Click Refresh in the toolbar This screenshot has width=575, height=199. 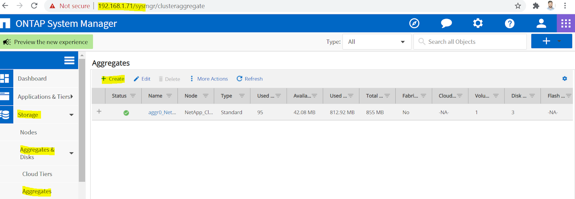[x=250, y=79]
